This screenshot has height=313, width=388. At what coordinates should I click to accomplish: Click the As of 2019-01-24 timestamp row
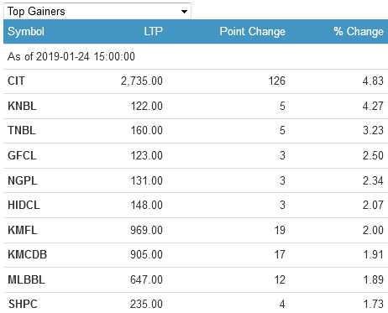[196, 56]
